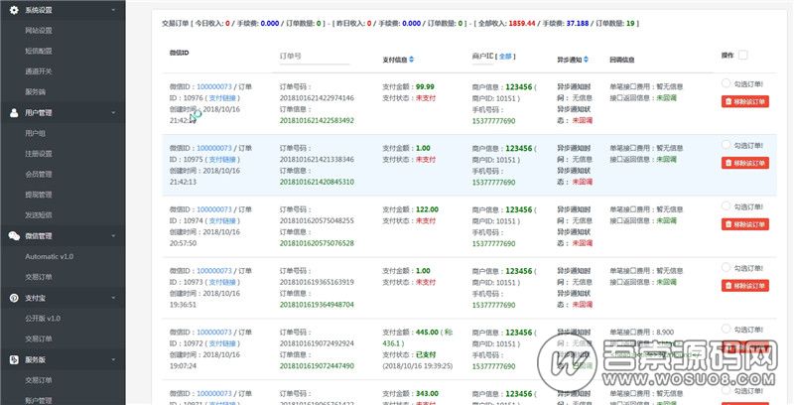This screenshot has width=794, height=405.
Task: Select 勾选订单 radio for order 10974
Action: 726,208
